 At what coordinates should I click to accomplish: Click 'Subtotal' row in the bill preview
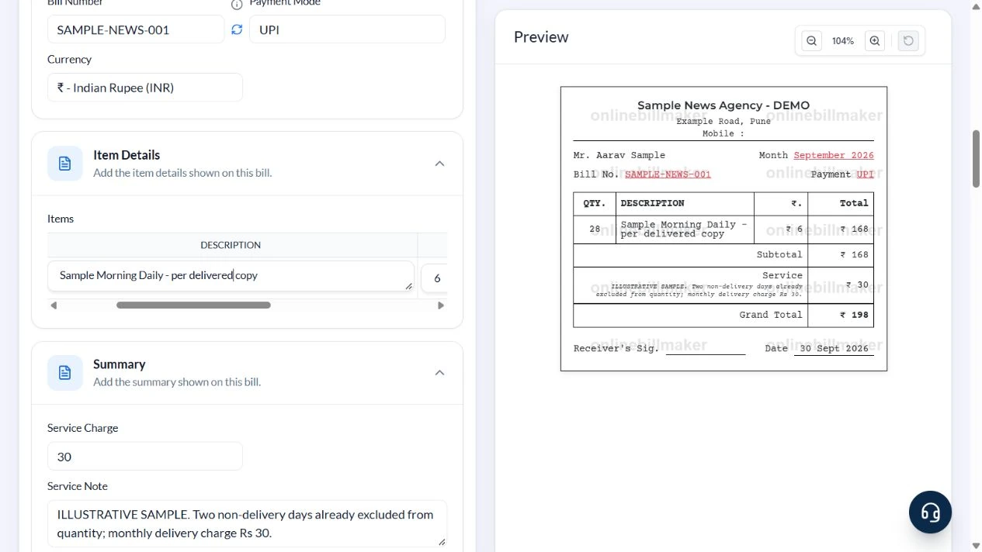(723, 255)
